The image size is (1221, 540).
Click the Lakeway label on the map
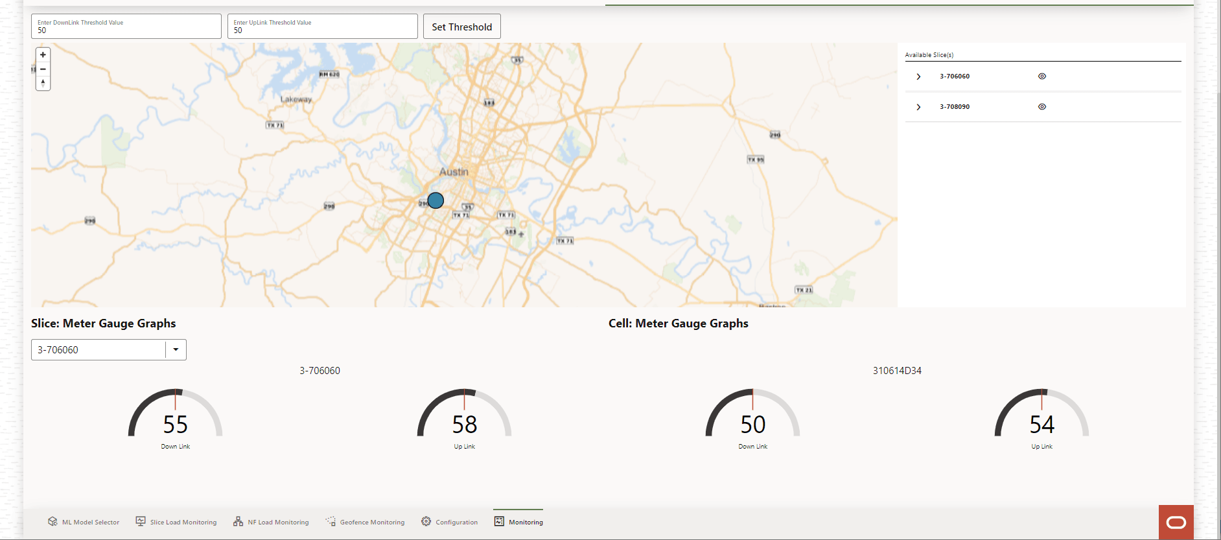pos(296,99)
